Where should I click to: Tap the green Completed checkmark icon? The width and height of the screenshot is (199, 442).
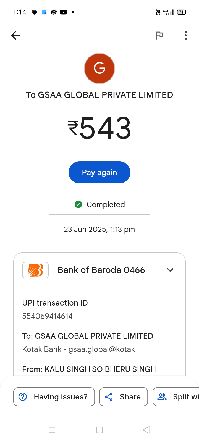pyautogui.click(x=78, y=204)
